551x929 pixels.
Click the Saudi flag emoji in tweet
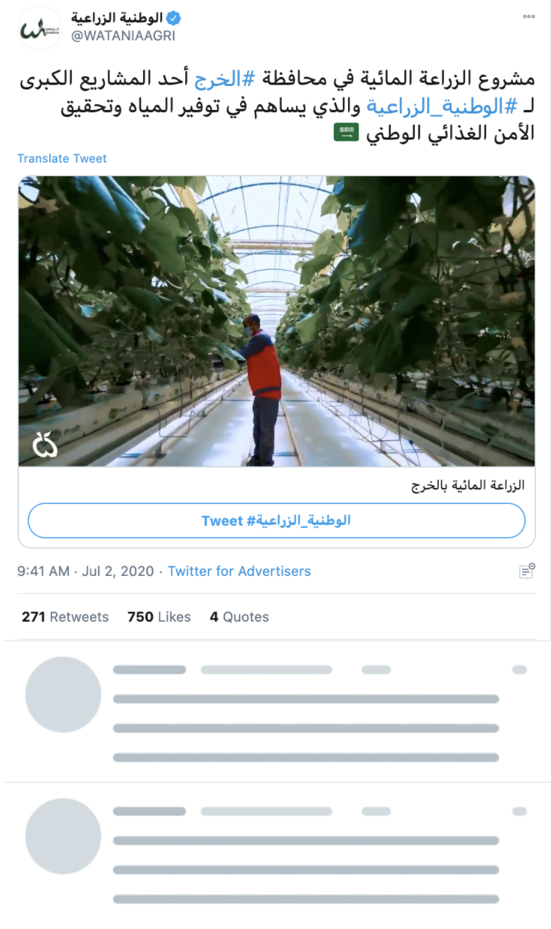pyautogui.click(x=347, y=132)
